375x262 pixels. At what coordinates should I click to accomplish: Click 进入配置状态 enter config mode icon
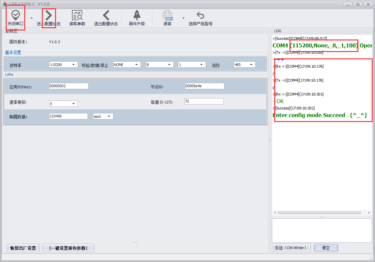[x=49, y=15]
